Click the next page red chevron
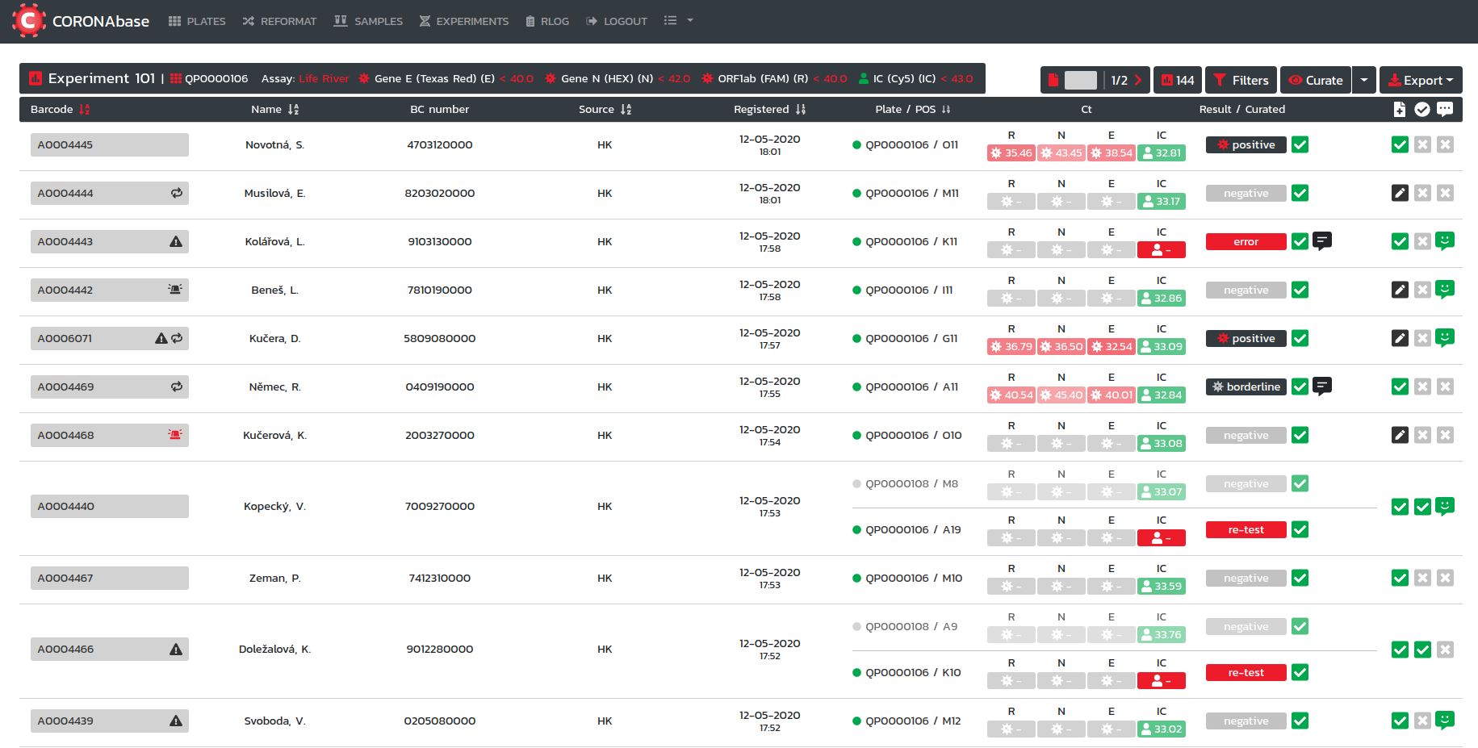This screenshot has height=748, width=1478. coord(1138,80)
